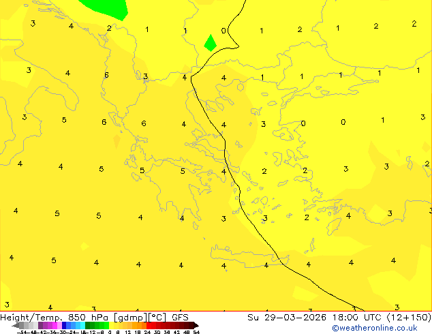Click the 54 label on the color scale
This screenshot has height=334, width=432.
(x=196, y=332)
